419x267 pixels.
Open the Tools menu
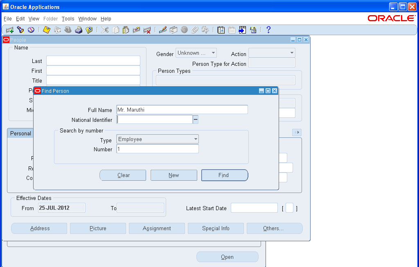(68, 19)
